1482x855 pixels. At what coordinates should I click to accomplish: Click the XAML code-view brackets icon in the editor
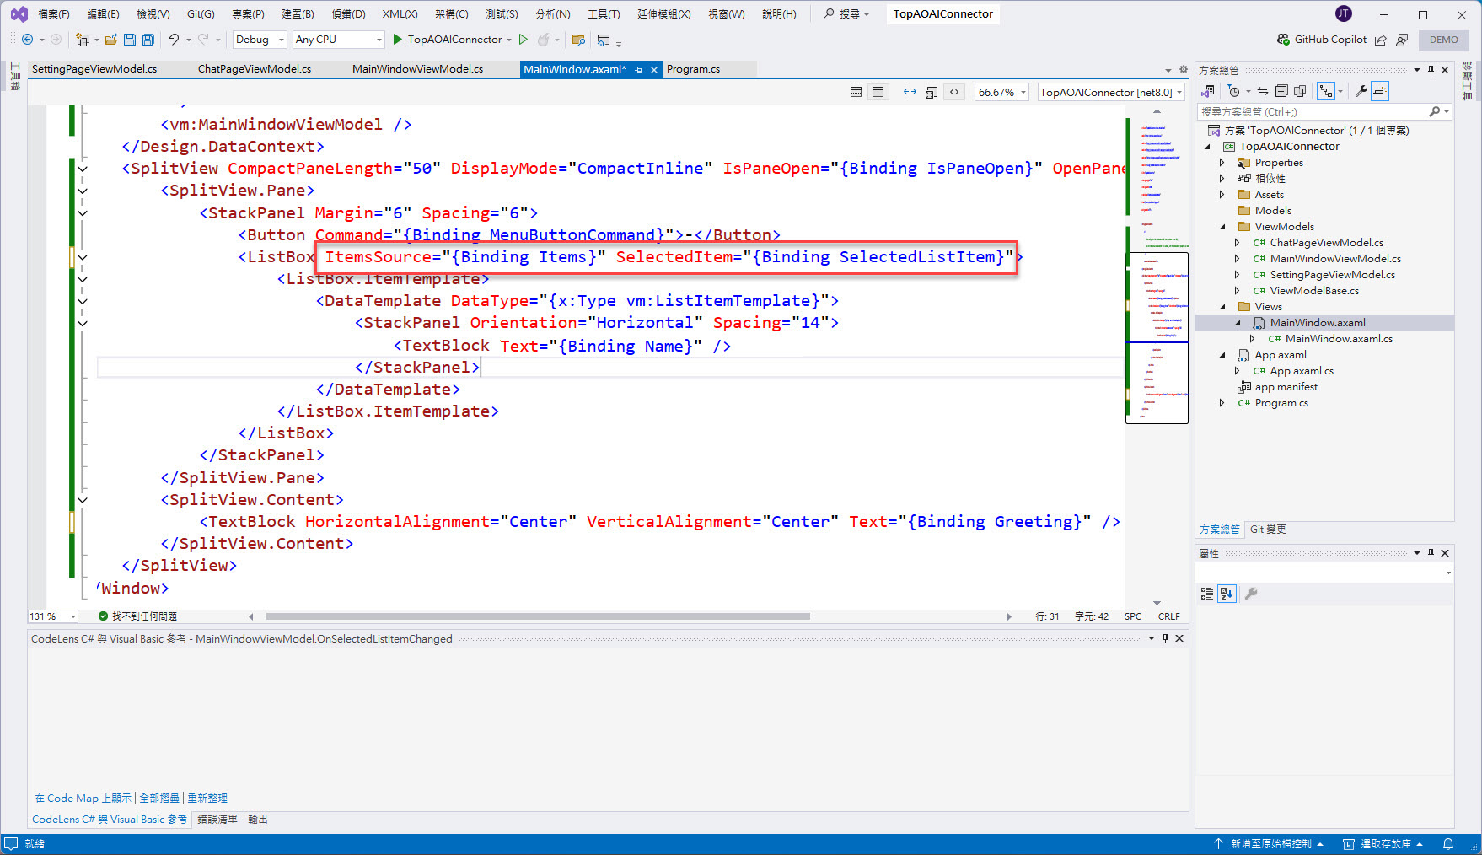point(954,92)
